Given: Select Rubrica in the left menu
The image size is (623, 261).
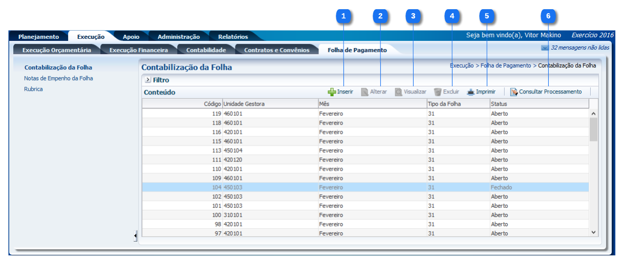Looking at the screenshot, I should (33, 89).
